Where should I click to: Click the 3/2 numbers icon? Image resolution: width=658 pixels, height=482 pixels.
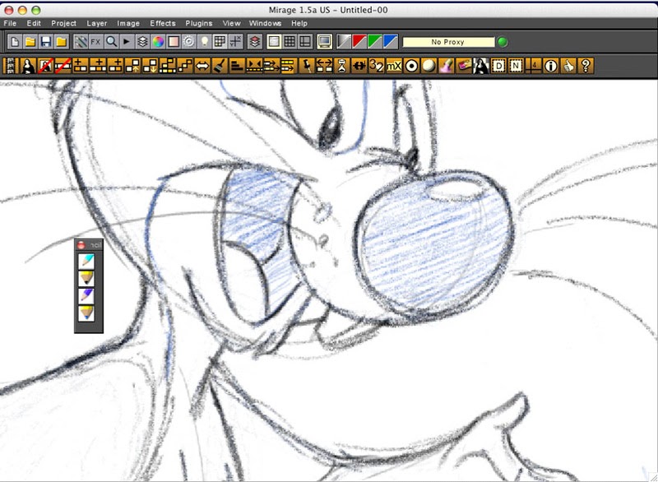pyautogui.click(x=377, y=66)
